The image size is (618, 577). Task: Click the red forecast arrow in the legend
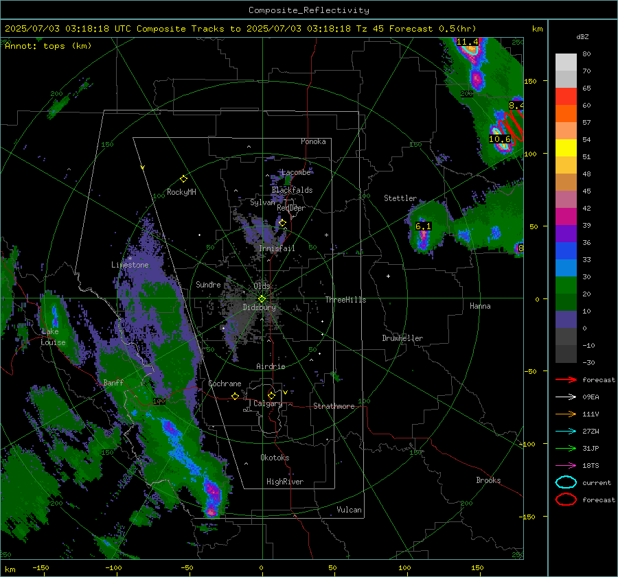[566, 379]
